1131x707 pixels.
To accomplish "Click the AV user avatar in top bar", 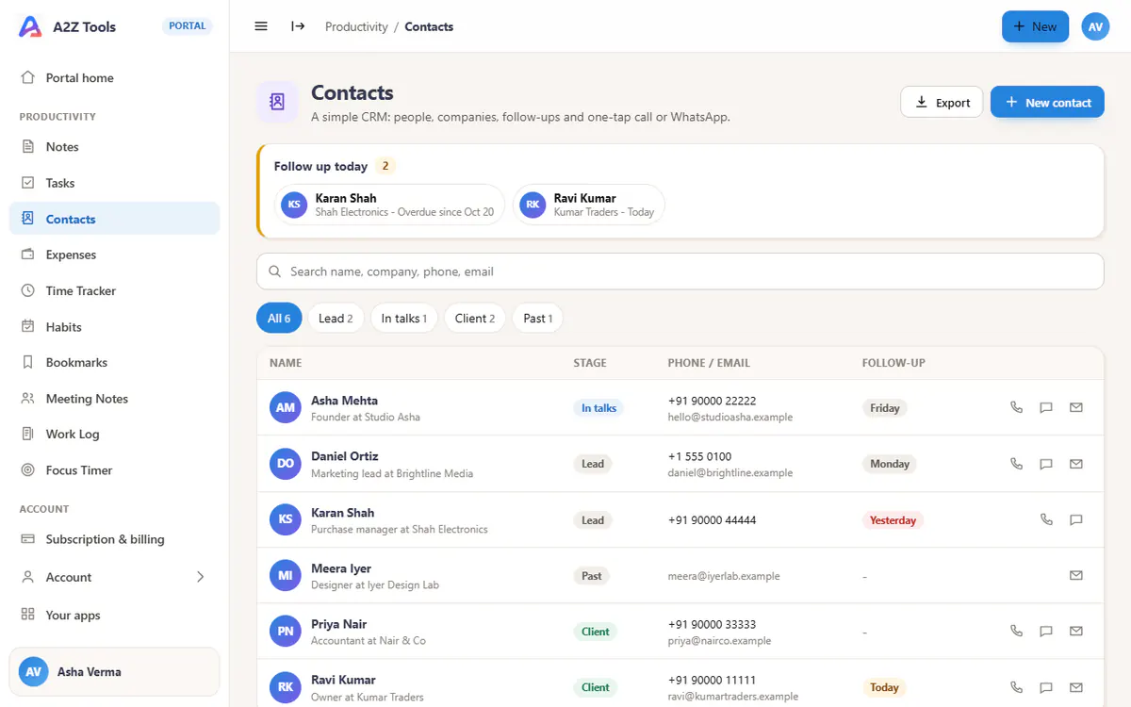I will click(x=1095, y=26).
